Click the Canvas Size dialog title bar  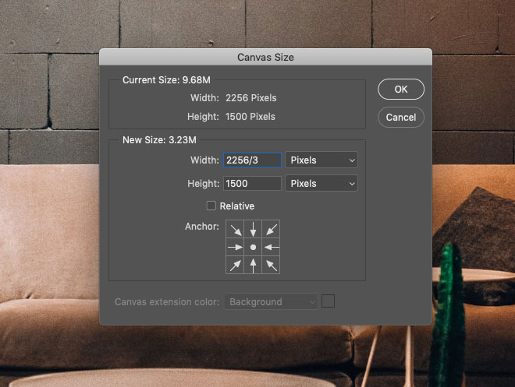[x=265, y=57]
